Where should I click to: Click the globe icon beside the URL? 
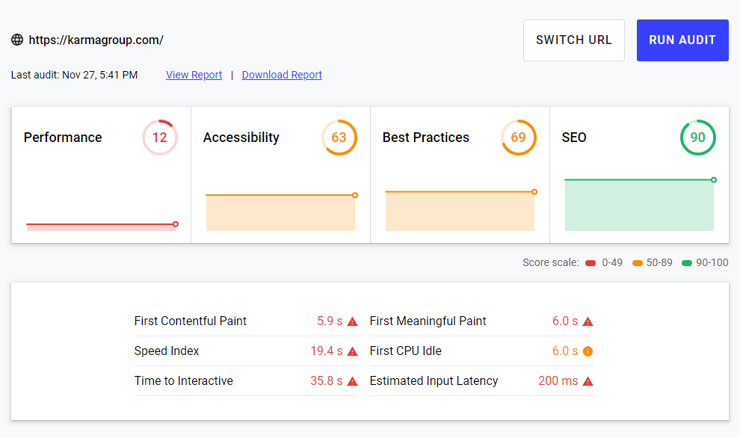pos(17,40)
